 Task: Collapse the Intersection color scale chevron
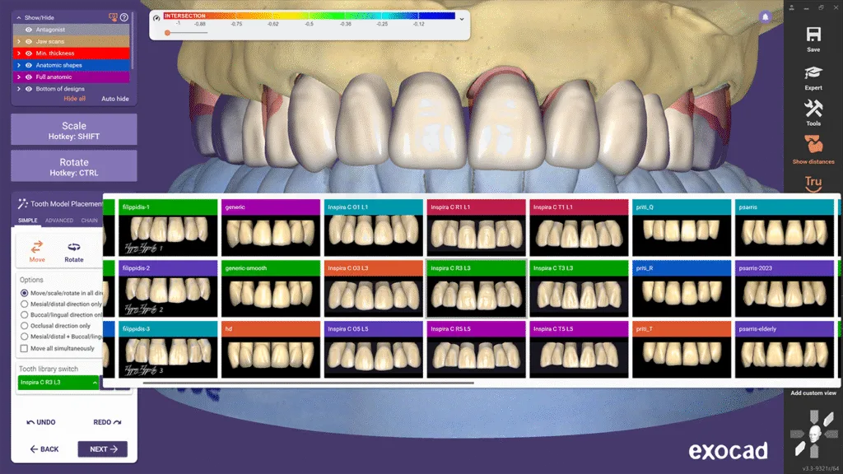(x=462, y=18)
